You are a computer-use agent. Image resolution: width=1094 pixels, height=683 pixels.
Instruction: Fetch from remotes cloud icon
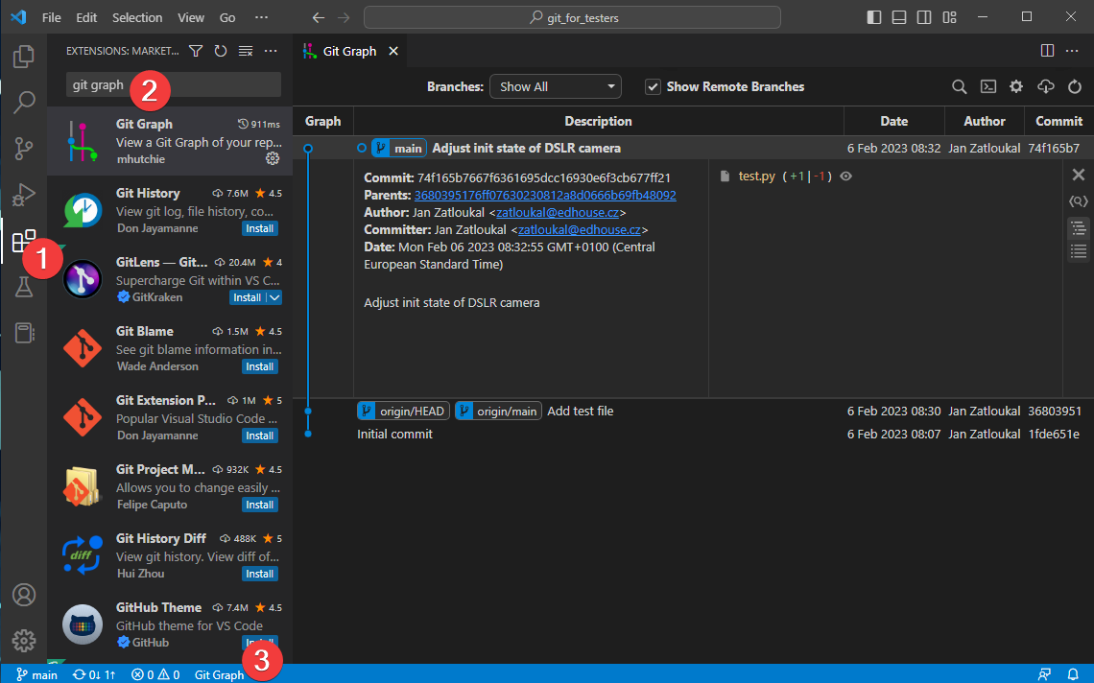1046,86
